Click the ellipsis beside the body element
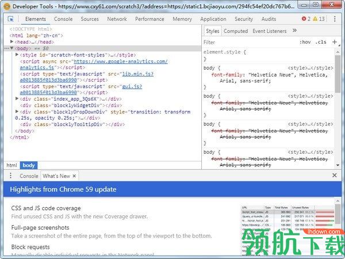Viewport: 345px width, 259px height. pyautogui.click(x=6, y=48)
